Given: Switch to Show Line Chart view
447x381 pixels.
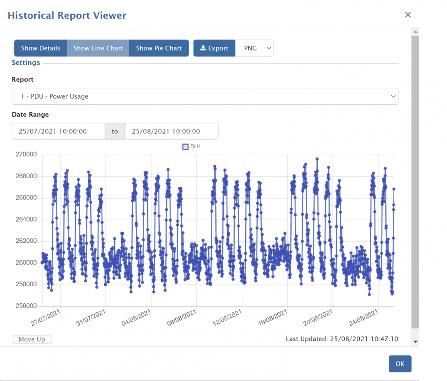Looking at the screenshot, I should [x=98, y=48].
